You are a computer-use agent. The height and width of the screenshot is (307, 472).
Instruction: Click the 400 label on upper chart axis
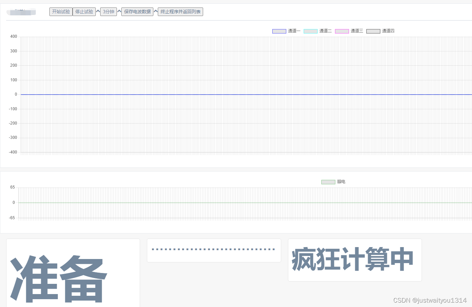pos(14,36)
